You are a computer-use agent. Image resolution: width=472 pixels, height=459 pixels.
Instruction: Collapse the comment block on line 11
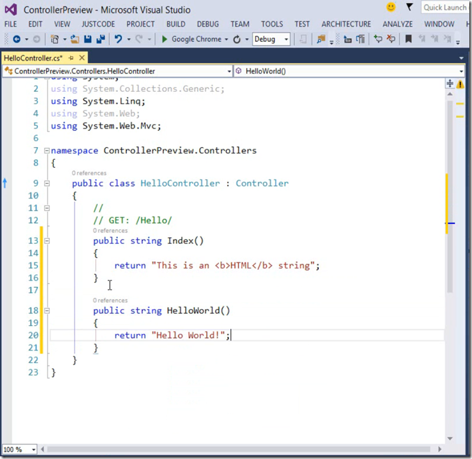47,208
